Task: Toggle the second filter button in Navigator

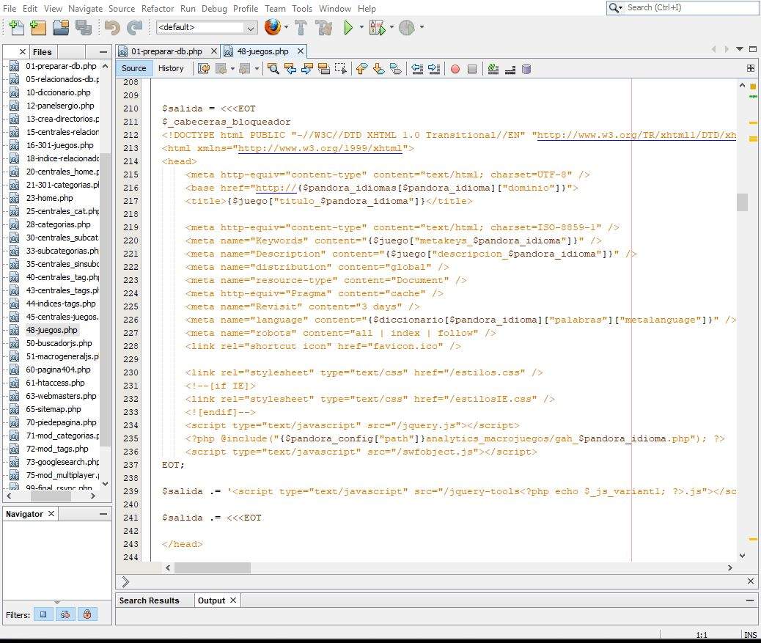Action: pos(65,614)
